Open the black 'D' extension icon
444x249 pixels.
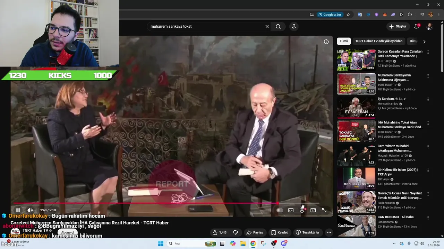click(x=401, y=15)
